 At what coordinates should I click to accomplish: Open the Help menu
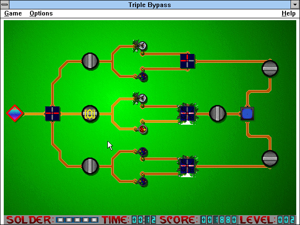289,14
